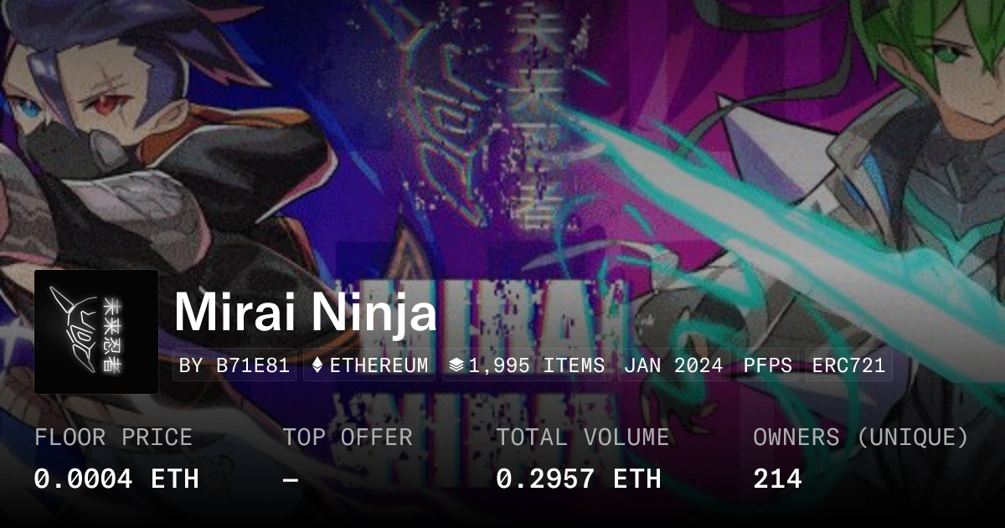Viewport: 1005px width, 528px height.
Task: Click the Mirai Ninja collection title
Action: (306, 312)
